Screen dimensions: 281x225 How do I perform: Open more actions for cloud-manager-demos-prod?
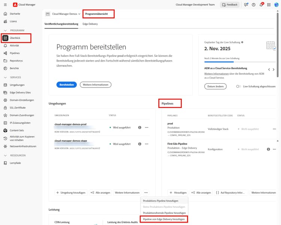(x=146, y=127)
